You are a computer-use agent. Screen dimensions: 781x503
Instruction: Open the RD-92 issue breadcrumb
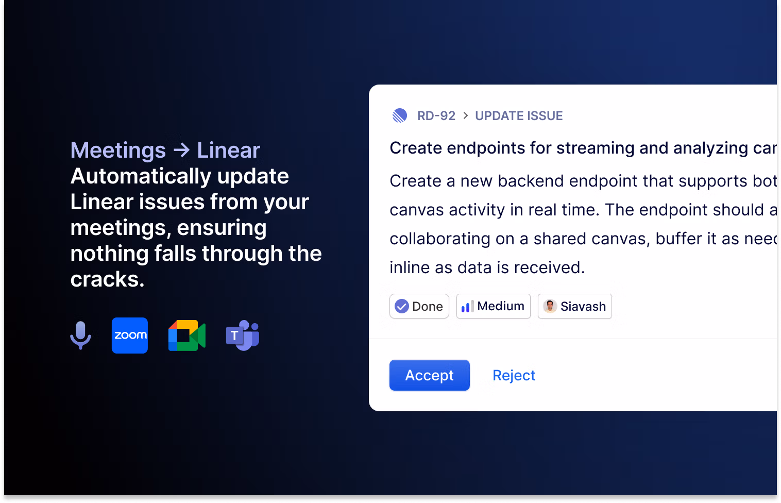click(436, 116)
